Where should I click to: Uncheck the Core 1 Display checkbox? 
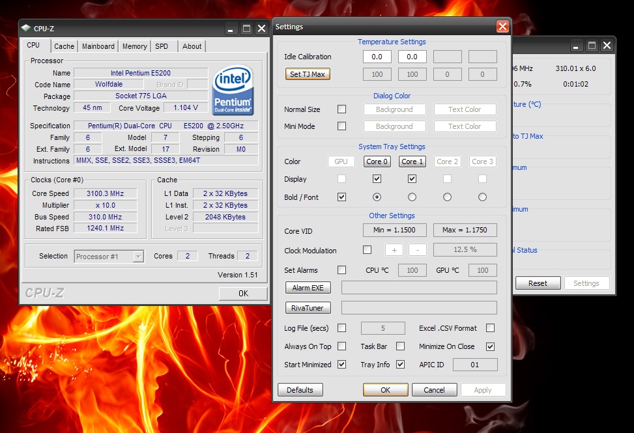(x=412, y=178)
